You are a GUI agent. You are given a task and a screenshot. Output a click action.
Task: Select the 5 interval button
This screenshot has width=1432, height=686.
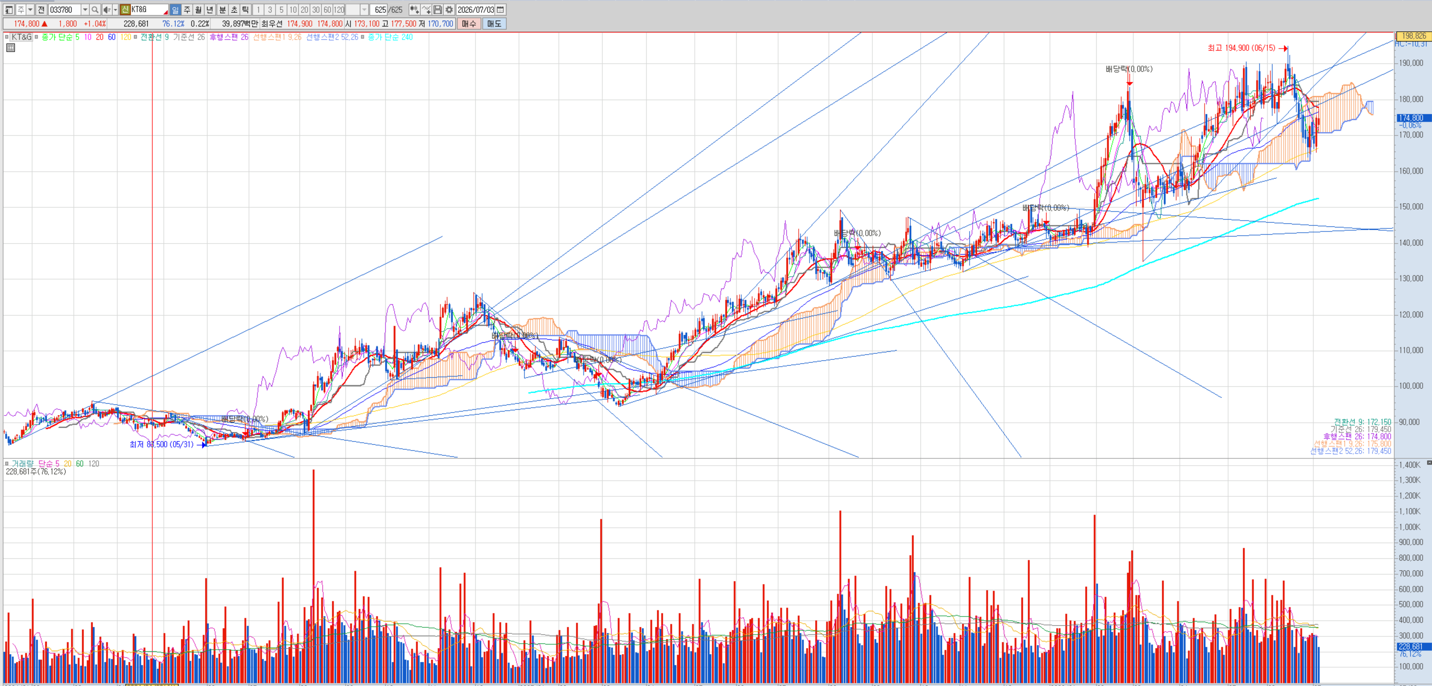[281, 9]
